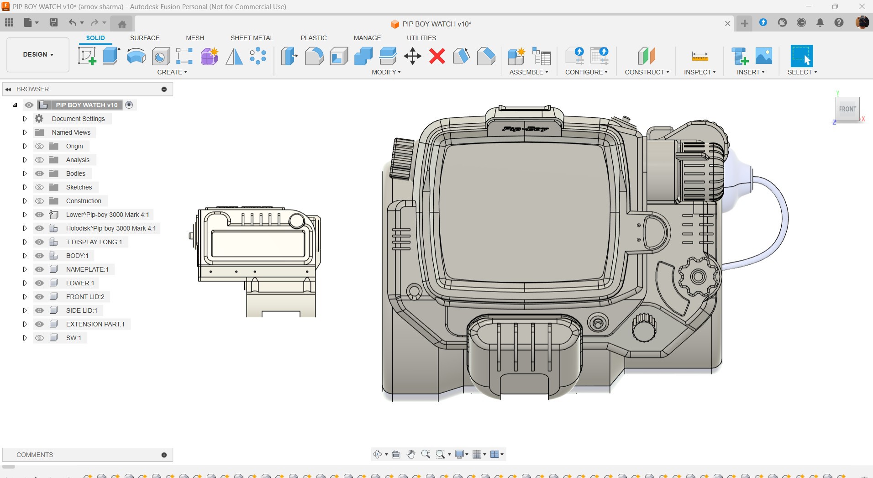Open the MODIFY menu
This screenshot has width=873, height=478.
[x=386, y=72]
